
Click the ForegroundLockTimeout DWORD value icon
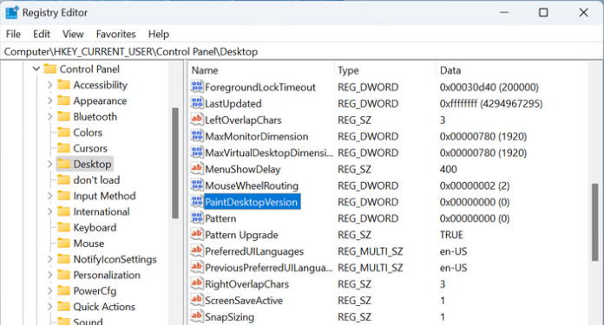[x=197, y=87]
